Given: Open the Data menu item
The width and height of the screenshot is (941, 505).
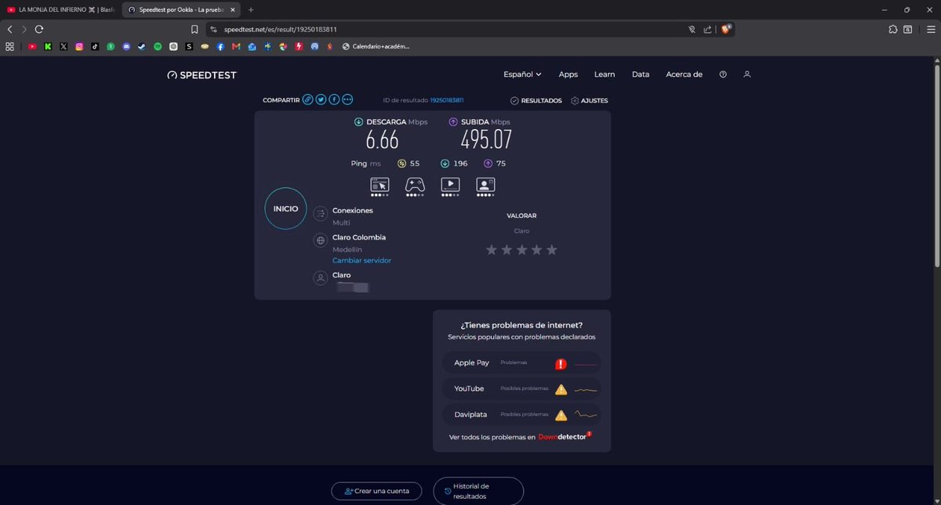Looking at the screenshot, I should (x=641, y=74).
